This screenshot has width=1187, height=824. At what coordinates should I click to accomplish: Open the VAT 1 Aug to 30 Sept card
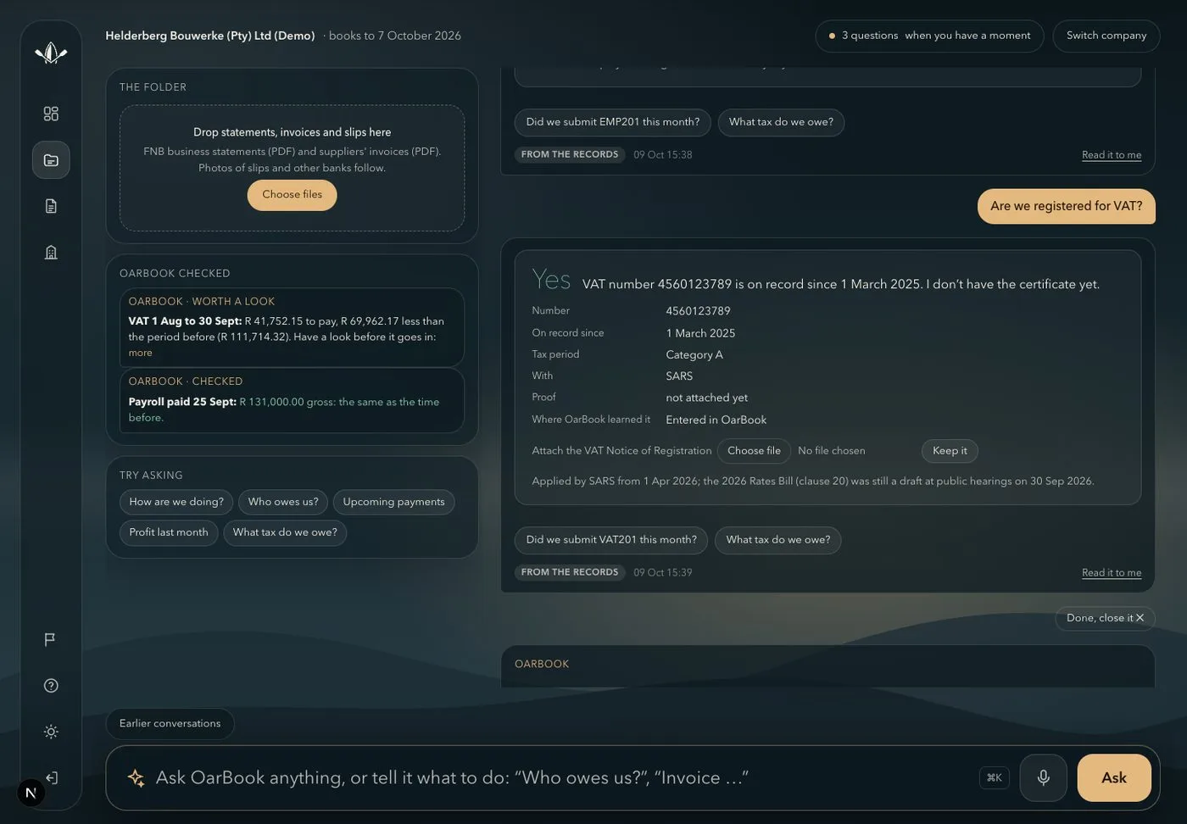click(x=292, y=328)
